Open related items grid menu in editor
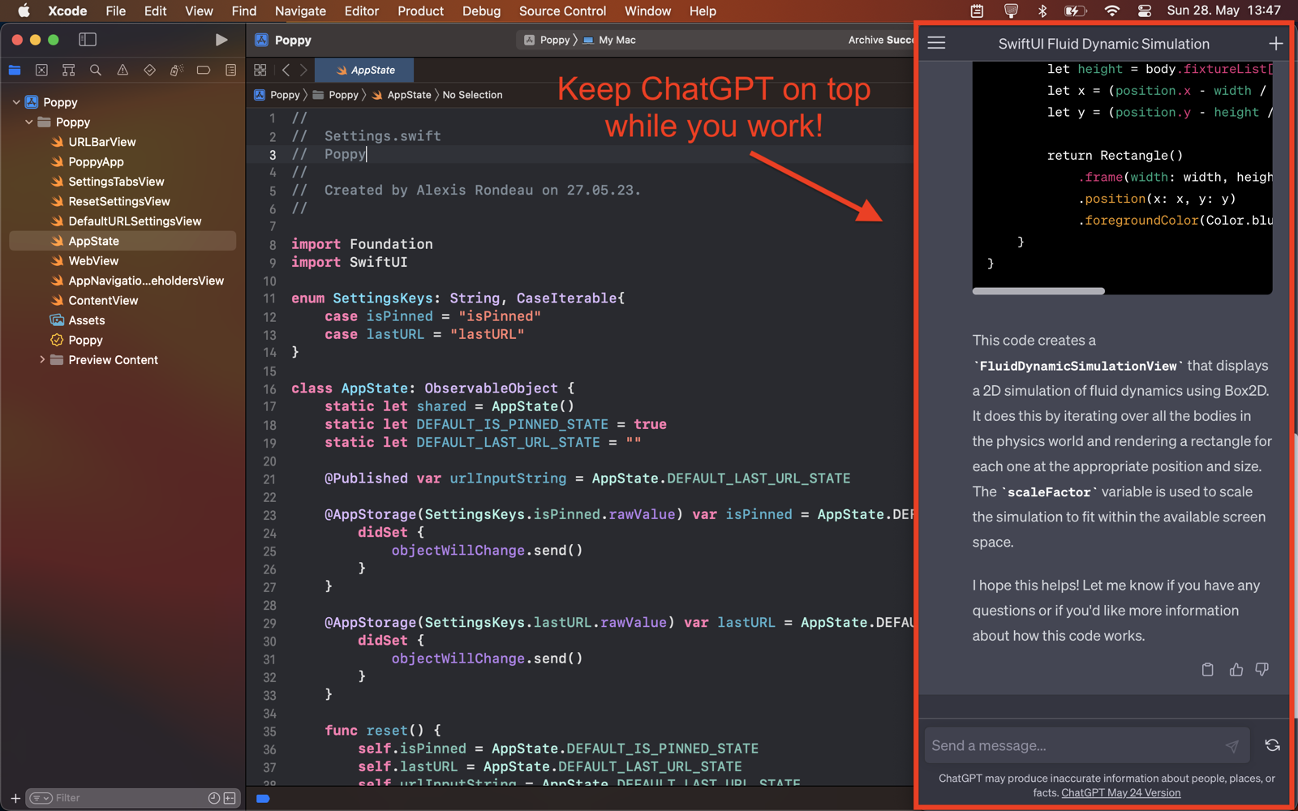1298x811 pixels. click(x=260, y=71)
